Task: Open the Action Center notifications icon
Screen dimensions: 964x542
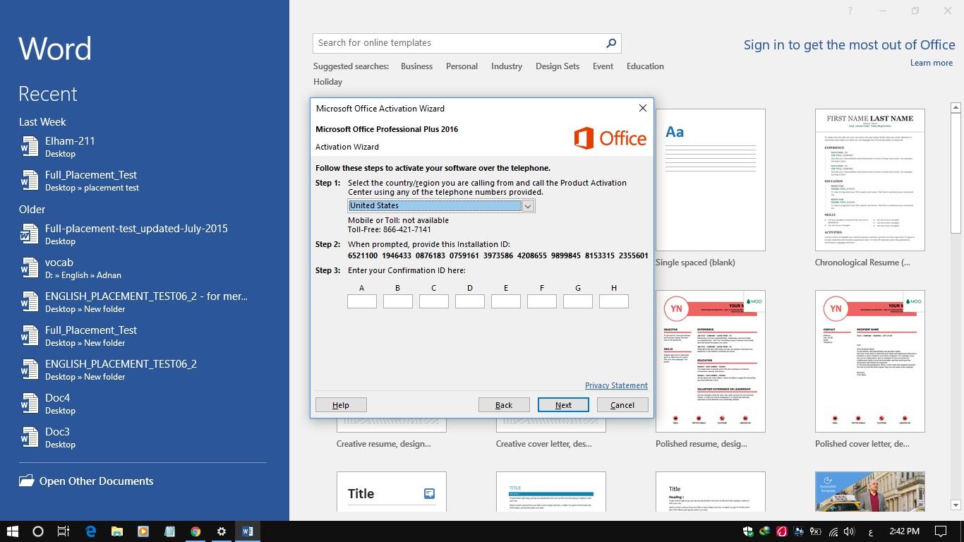Action: [941, 531]
